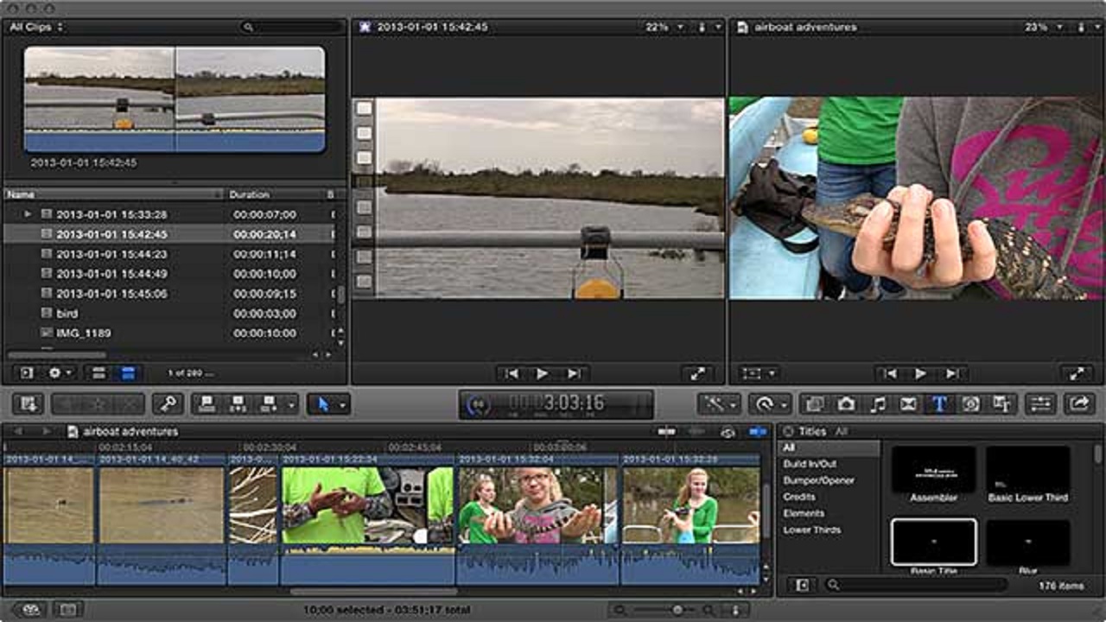Viewport: 1106px width, 622px height.
Task: Select clip 2013-01-01 15:45:06 in list
Action: point(169,294)
